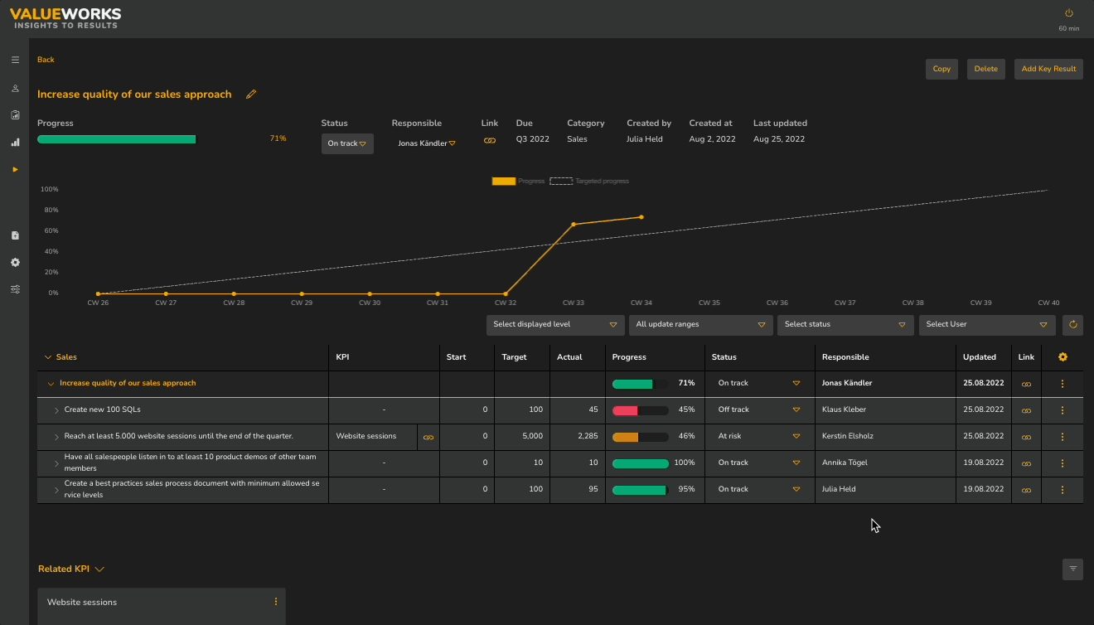The image size is (1094, 625).
Task: Open table settings gear in column header
Action: (x=1063, y=357)
